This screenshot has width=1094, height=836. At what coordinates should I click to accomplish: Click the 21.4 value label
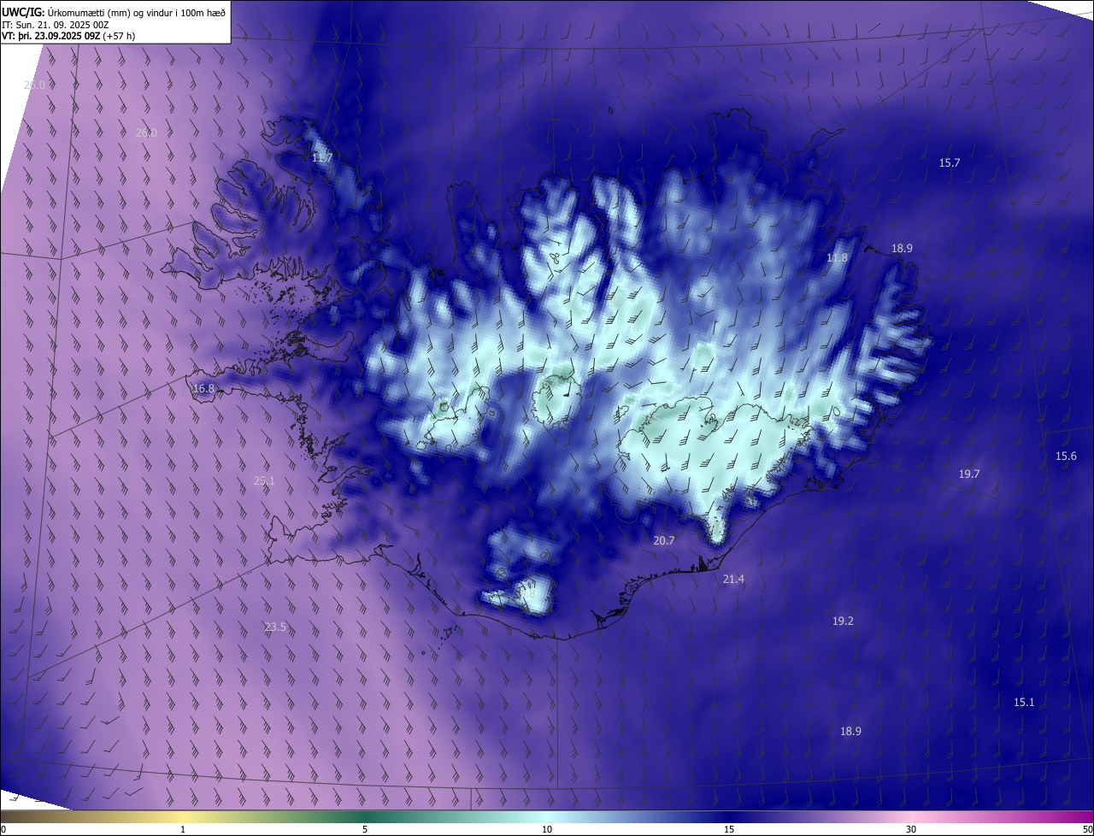[x=733, y=579]
